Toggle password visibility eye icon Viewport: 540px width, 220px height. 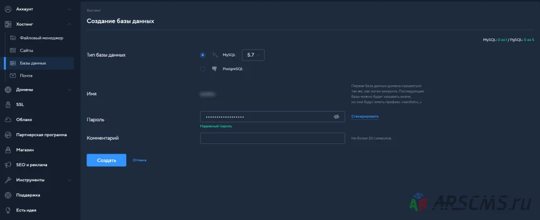pyautogui.click(x=336, y=116)
